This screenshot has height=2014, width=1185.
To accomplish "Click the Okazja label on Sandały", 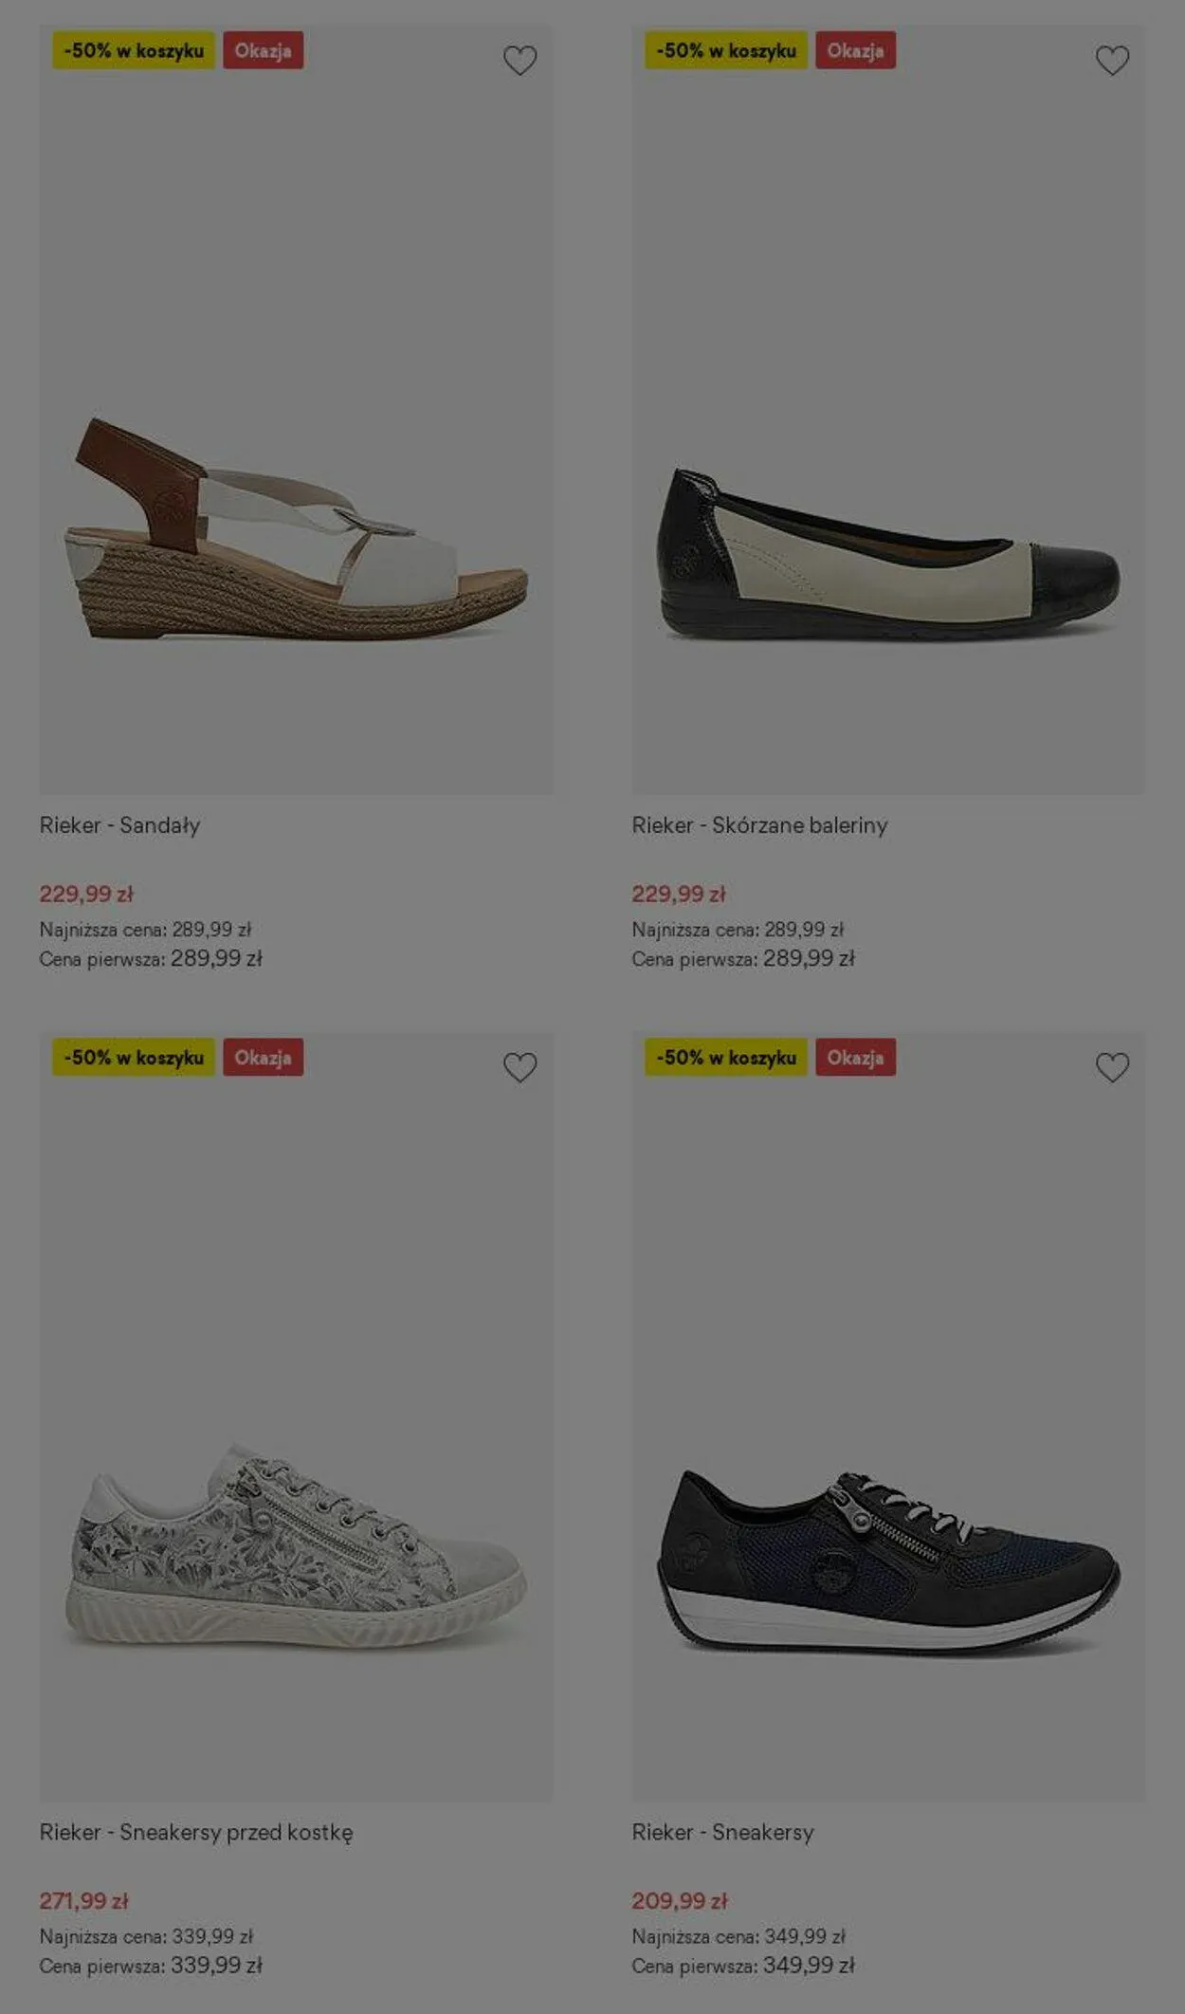I will tap(264, 51).
